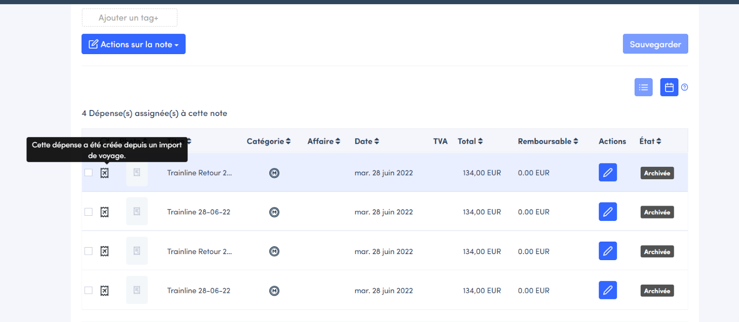
Task: Edit third-row Trainline Retour expense pencil
Action: (608, 251)
